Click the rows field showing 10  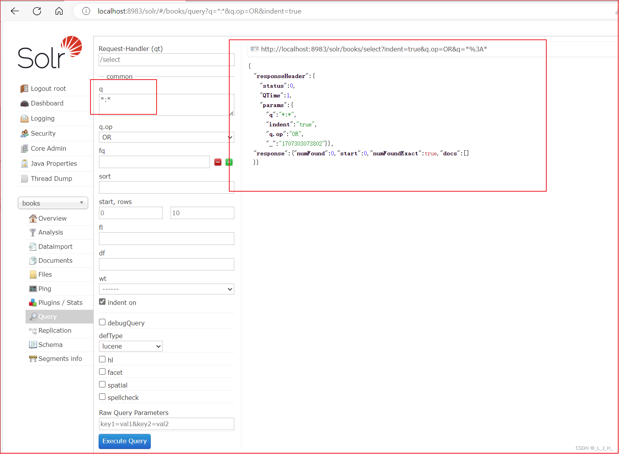(202, 213)
